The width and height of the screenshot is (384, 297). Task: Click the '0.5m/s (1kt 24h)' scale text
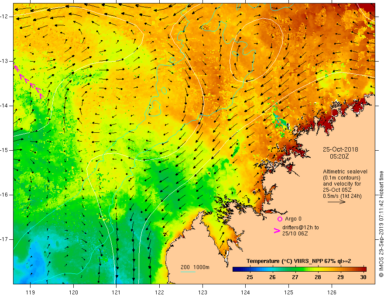(342, 196)
